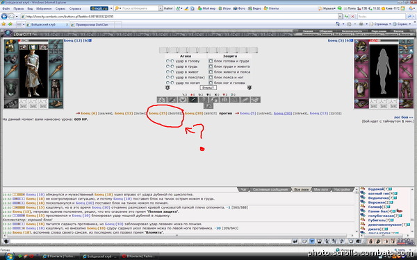
Task: Switch to Примерочная DarkClan browser tab
Action: [x=92, y=25]
